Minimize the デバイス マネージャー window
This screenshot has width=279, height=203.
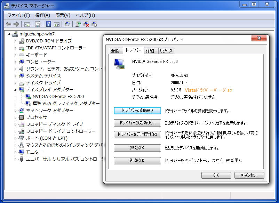tap(245, 5)
